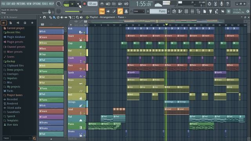The height and width of the screenshot is (141, 251).
Task: Open the Playlist view icon
Action: (174, 11)
